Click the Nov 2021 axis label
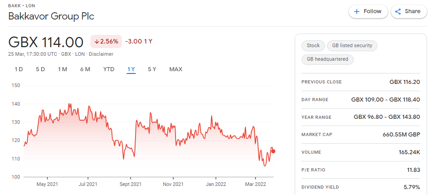The width and height of the screenshot is (437, 195). 173,184
